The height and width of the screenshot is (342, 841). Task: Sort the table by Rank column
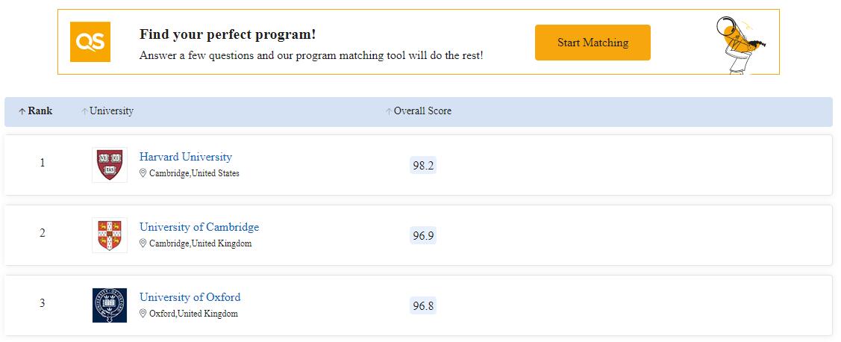click(x=36, y=111)
